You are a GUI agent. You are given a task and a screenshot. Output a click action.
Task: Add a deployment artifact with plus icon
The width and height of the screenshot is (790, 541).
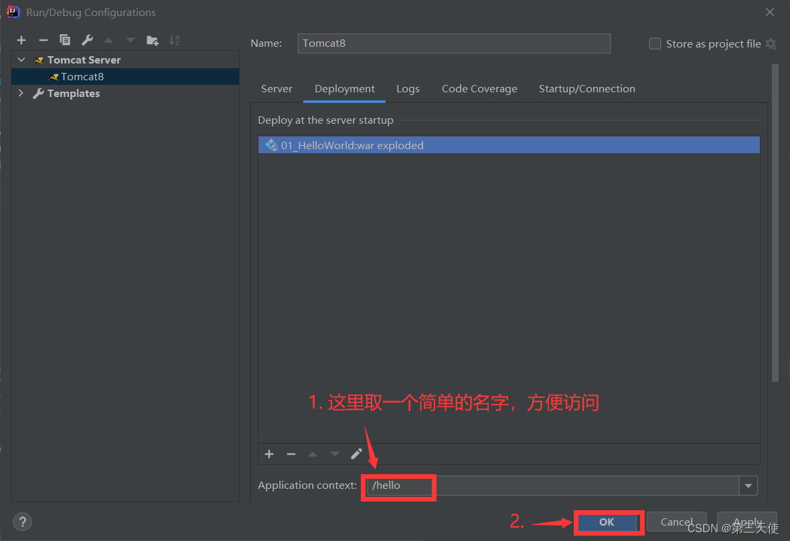(x=268, y=454)
